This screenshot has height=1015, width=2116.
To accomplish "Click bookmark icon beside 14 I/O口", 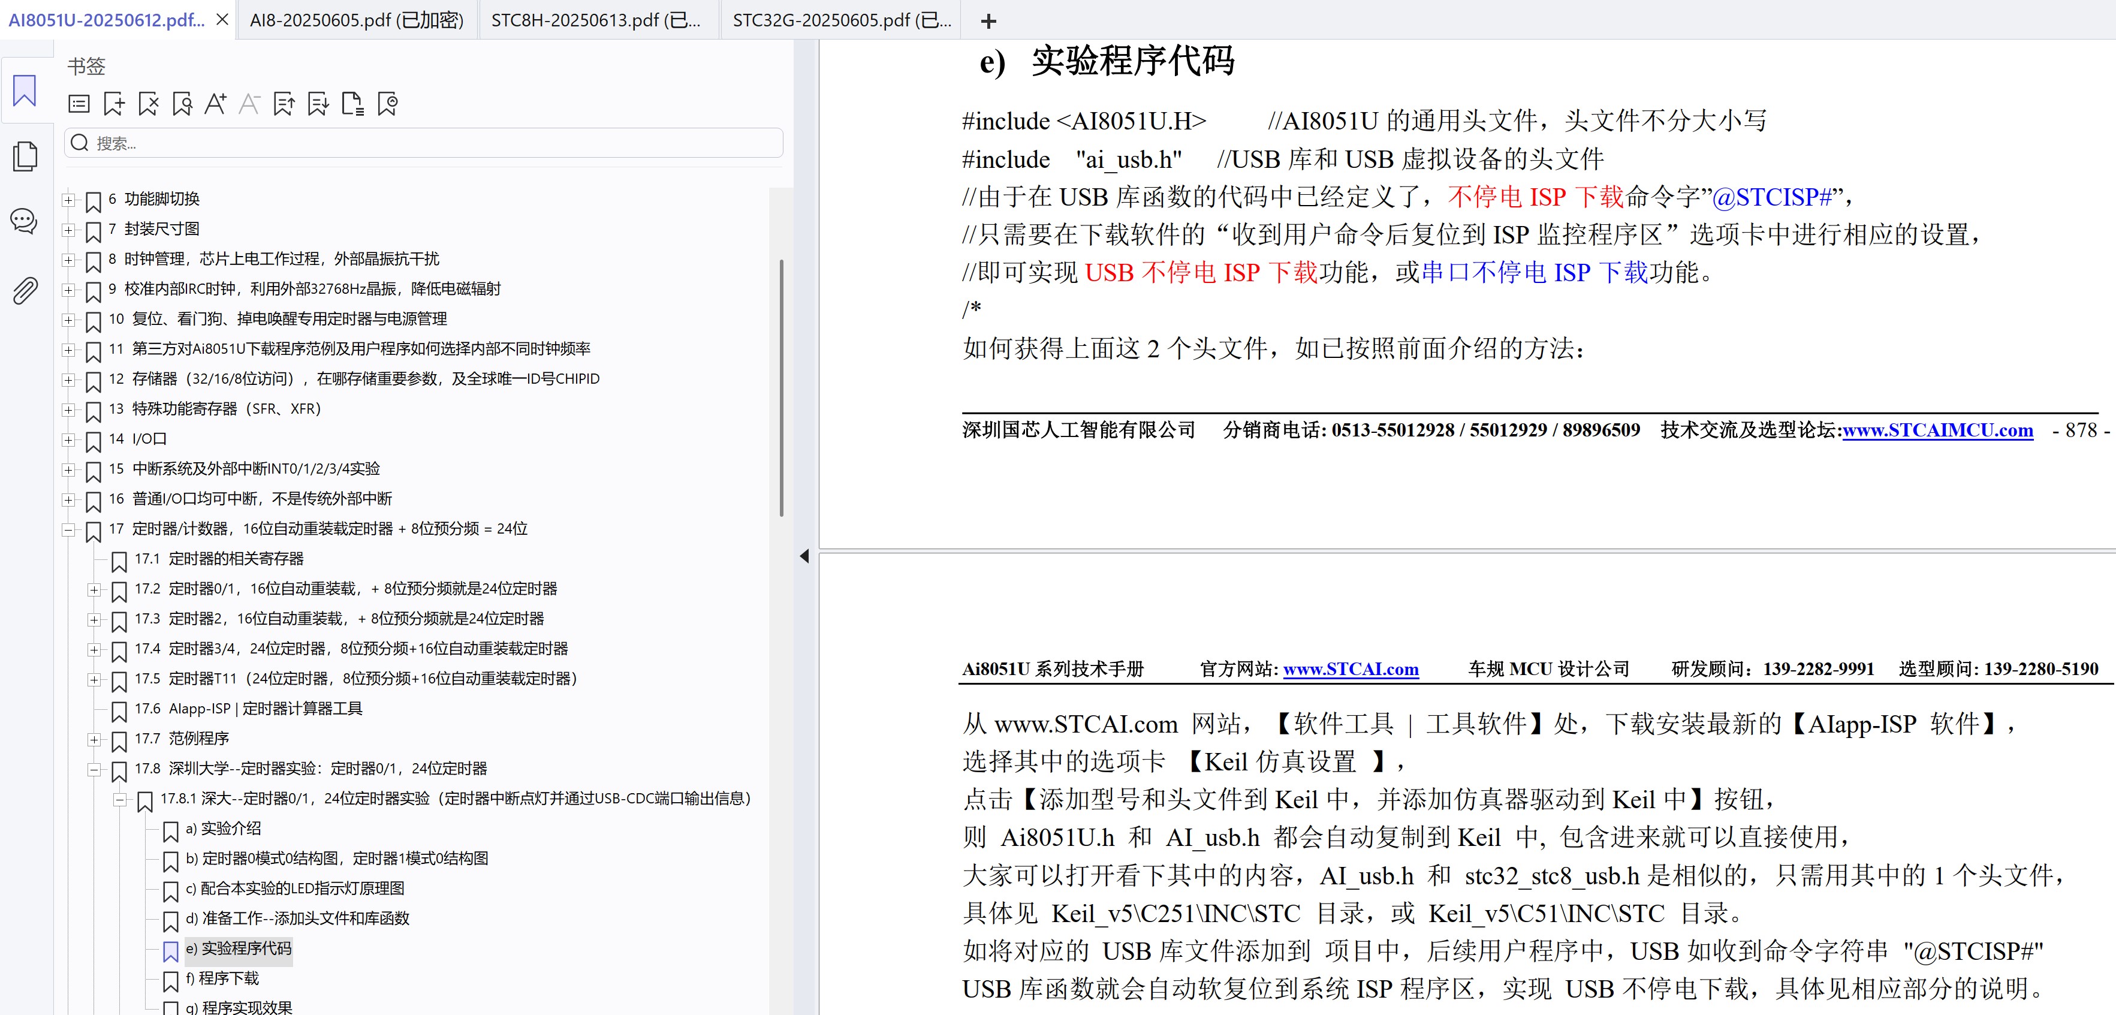I will 94,441.
